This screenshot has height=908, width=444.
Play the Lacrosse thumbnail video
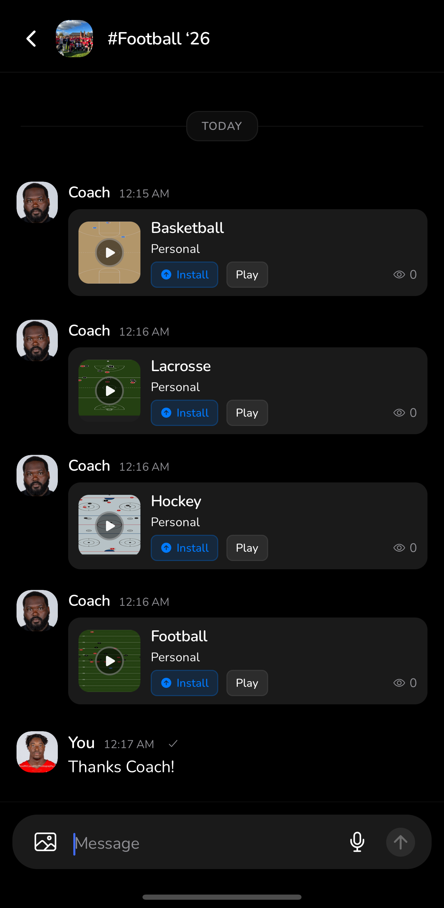(109, 390)
